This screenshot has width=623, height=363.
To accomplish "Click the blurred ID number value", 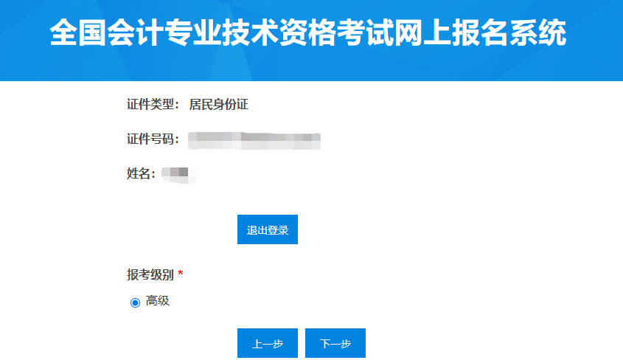I will pyautogui.click(x=254, y=139).
